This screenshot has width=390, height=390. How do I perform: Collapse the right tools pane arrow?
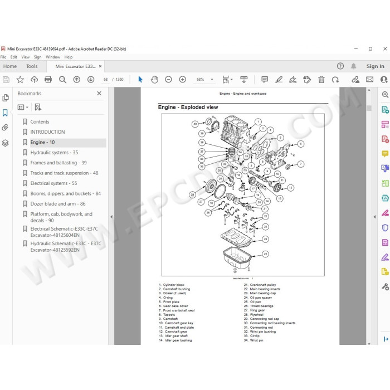pos(374,217)
